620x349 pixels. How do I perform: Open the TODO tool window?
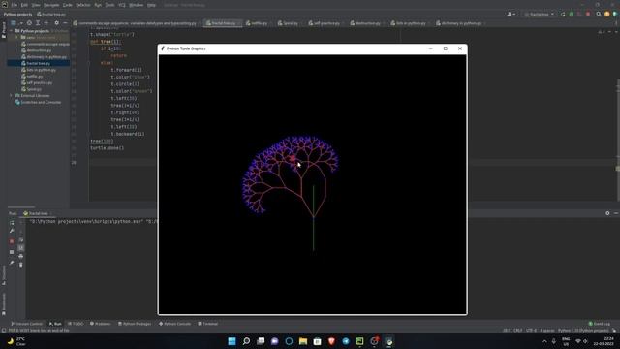[x=76, y=324]
